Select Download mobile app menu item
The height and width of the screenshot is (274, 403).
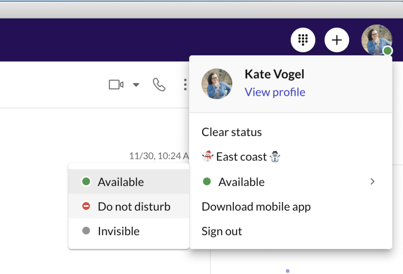(x=256, y=207)
